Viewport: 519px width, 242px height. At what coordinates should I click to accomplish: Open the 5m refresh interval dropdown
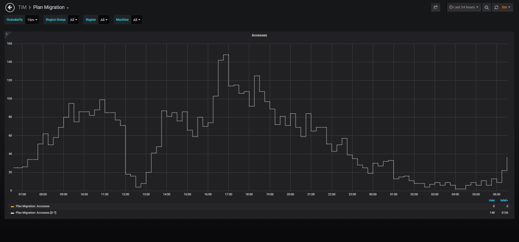(x=506, y=7)
